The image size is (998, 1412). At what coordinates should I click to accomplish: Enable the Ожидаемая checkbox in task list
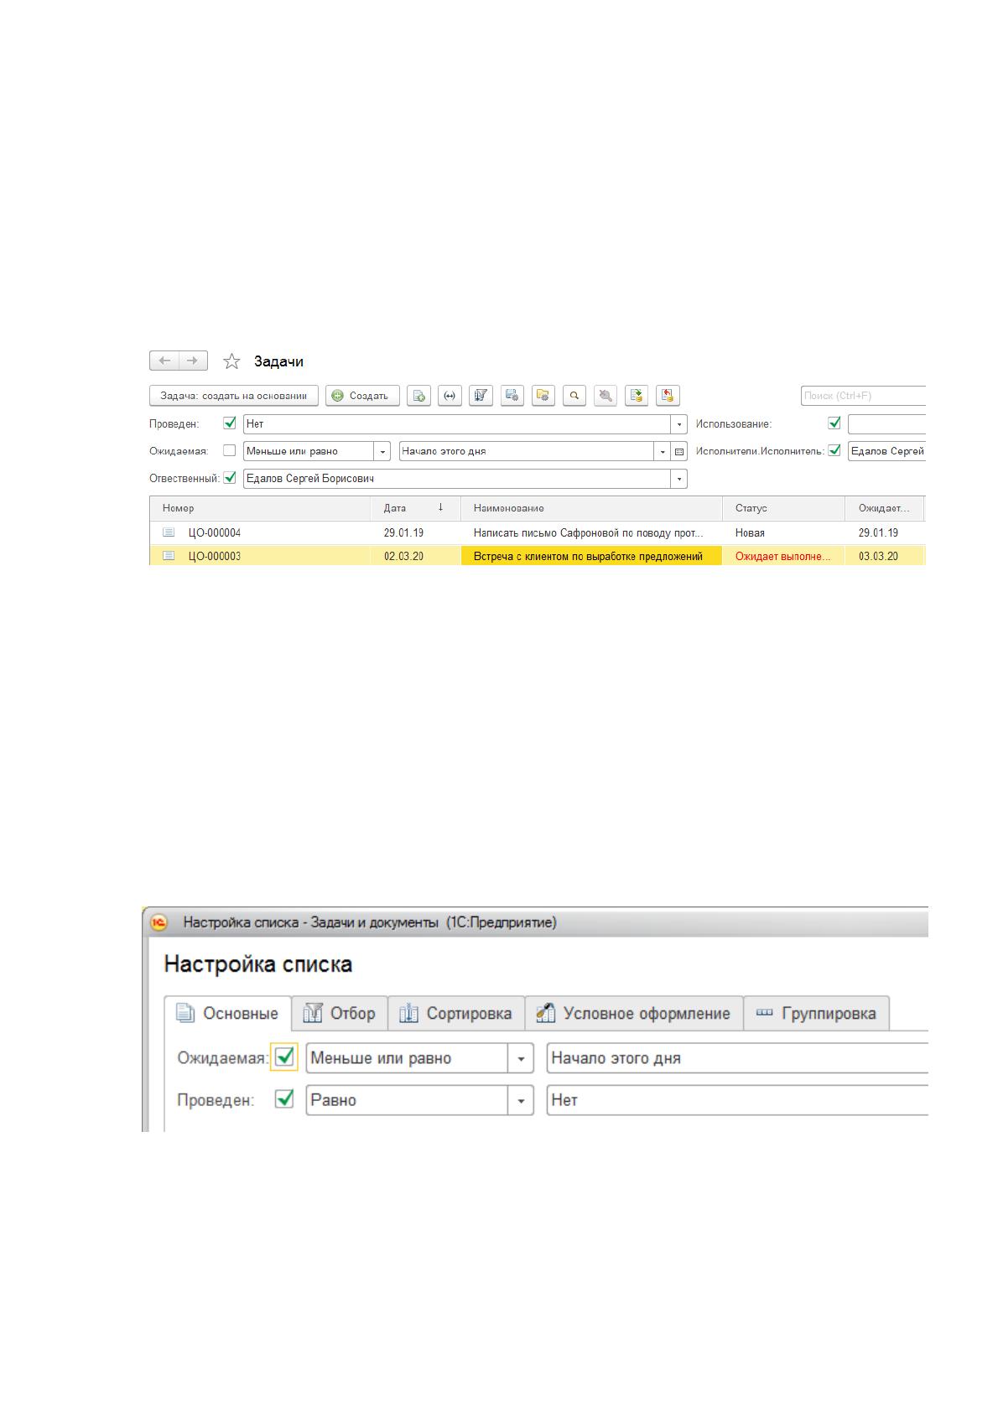point(230,451)
